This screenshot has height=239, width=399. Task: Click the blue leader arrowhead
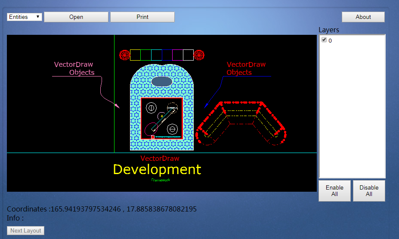pos(206,105)
